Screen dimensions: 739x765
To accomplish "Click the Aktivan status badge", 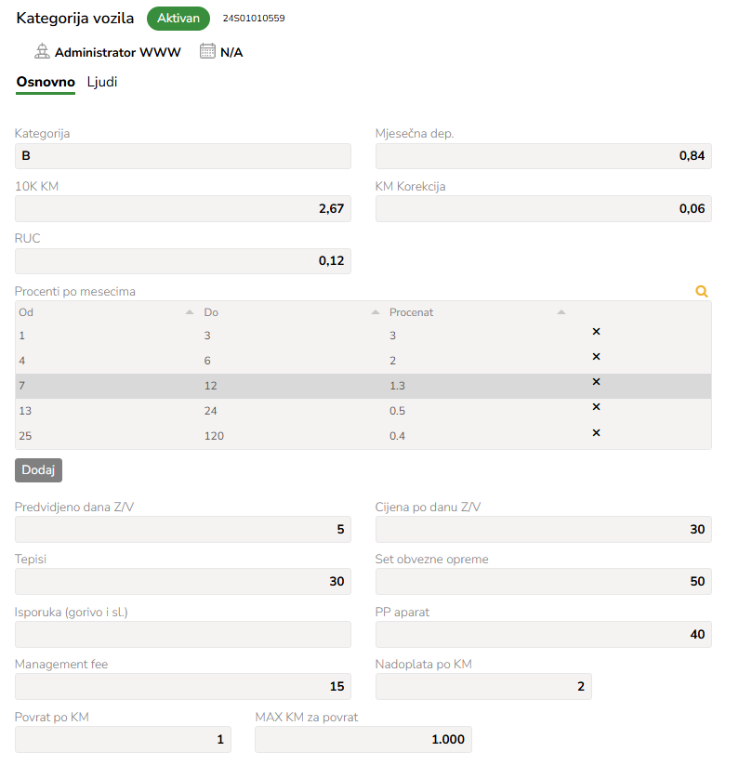I will 178,19.
